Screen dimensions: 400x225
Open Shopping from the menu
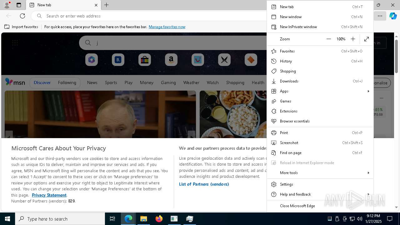click(320, 71)
